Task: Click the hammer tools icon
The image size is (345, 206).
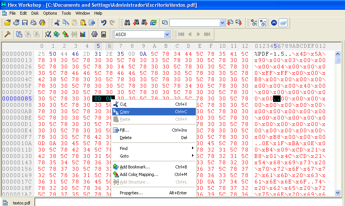Action: click(x=8, y=34)
